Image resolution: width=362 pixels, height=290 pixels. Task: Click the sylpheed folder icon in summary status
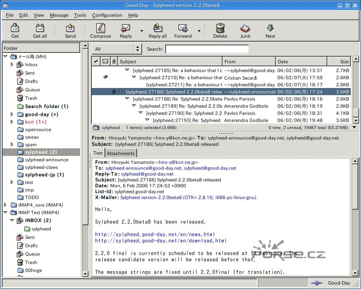point(96,127)
